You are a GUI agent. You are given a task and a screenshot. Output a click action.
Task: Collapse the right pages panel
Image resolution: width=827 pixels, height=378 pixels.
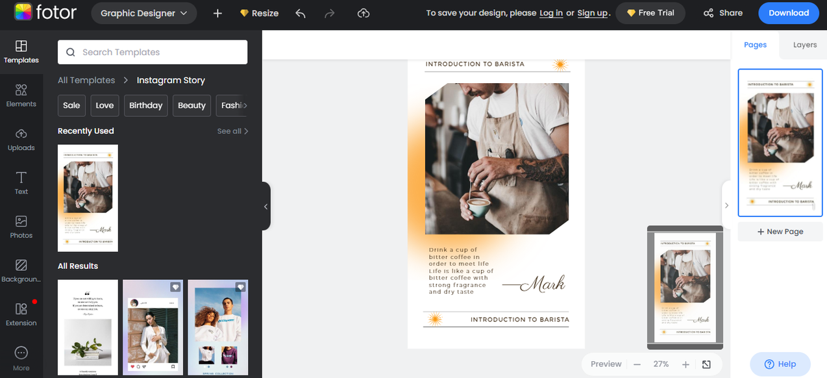pyautogui.click(x=726, y=205)
